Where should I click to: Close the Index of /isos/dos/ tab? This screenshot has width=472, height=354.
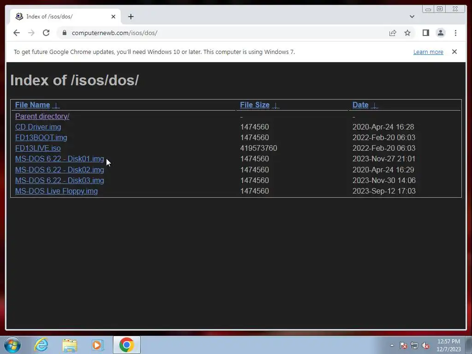tap(113, 17)
